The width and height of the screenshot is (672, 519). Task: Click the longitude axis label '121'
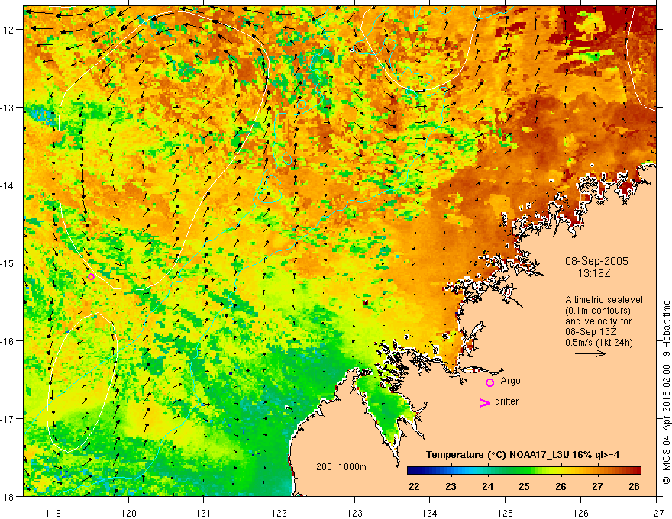[204, 513]
